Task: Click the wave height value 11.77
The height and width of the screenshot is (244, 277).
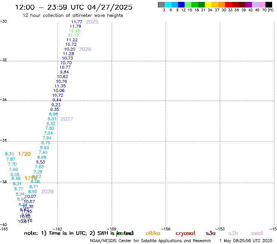Action: [x=77, y=22]
